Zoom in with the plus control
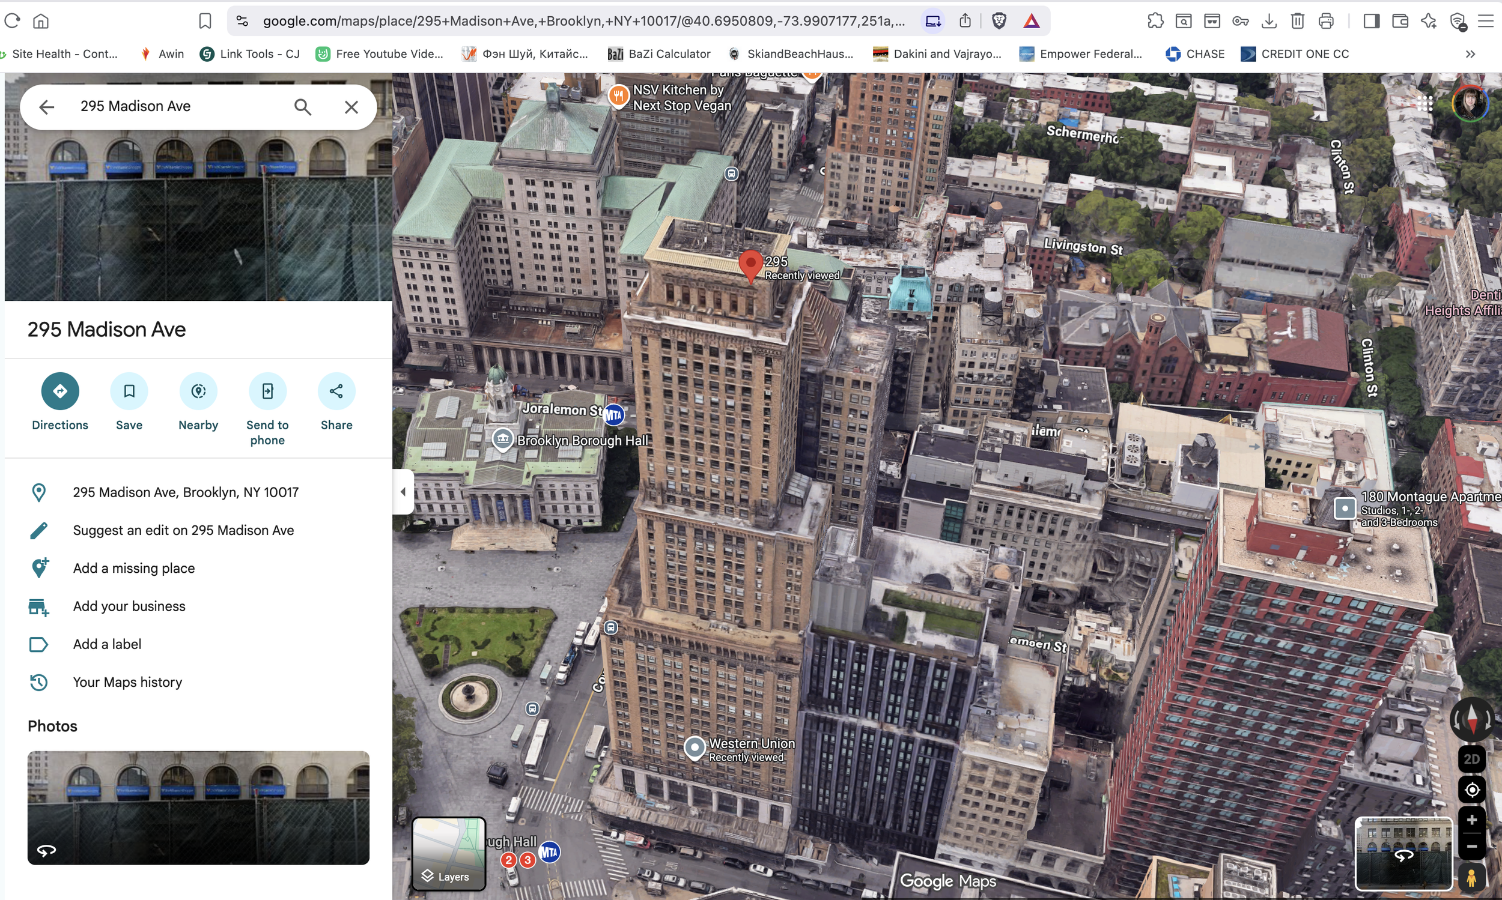Viewport: 1502px width, 900px height. coord(1471,820)
